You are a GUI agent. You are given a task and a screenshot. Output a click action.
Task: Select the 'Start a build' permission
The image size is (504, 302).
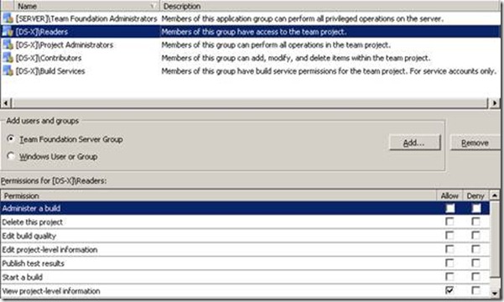pos(22,277)
